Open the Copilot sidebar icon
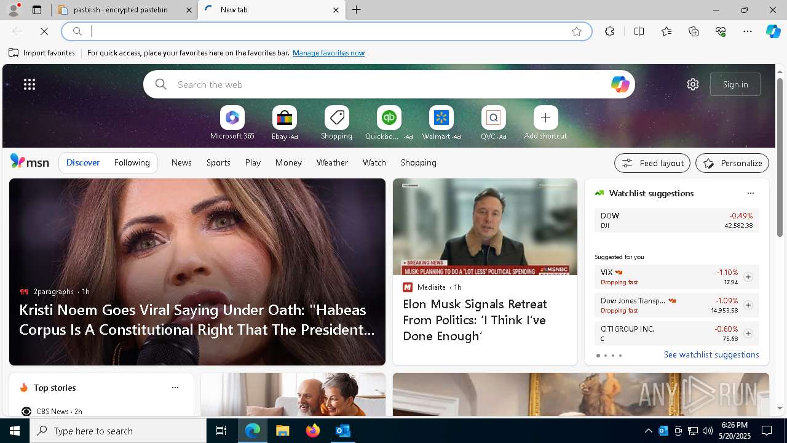Screen dimensions: 787x443 (x=773, y=31)
